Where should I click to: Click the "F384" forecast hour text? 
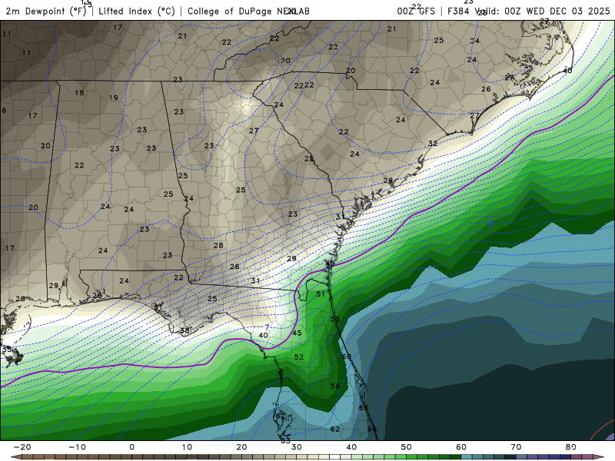458,12
